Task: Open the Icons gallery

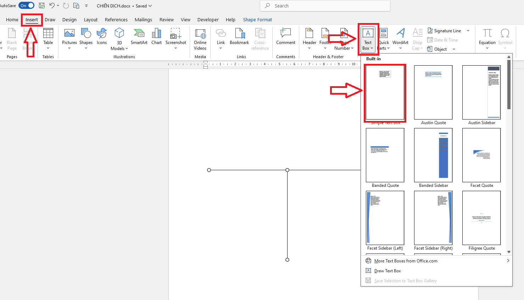Action: (102, 37)
